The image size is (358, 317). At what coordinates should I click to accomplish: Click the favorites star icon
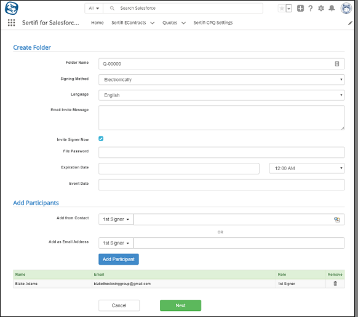tap(282, 9)
